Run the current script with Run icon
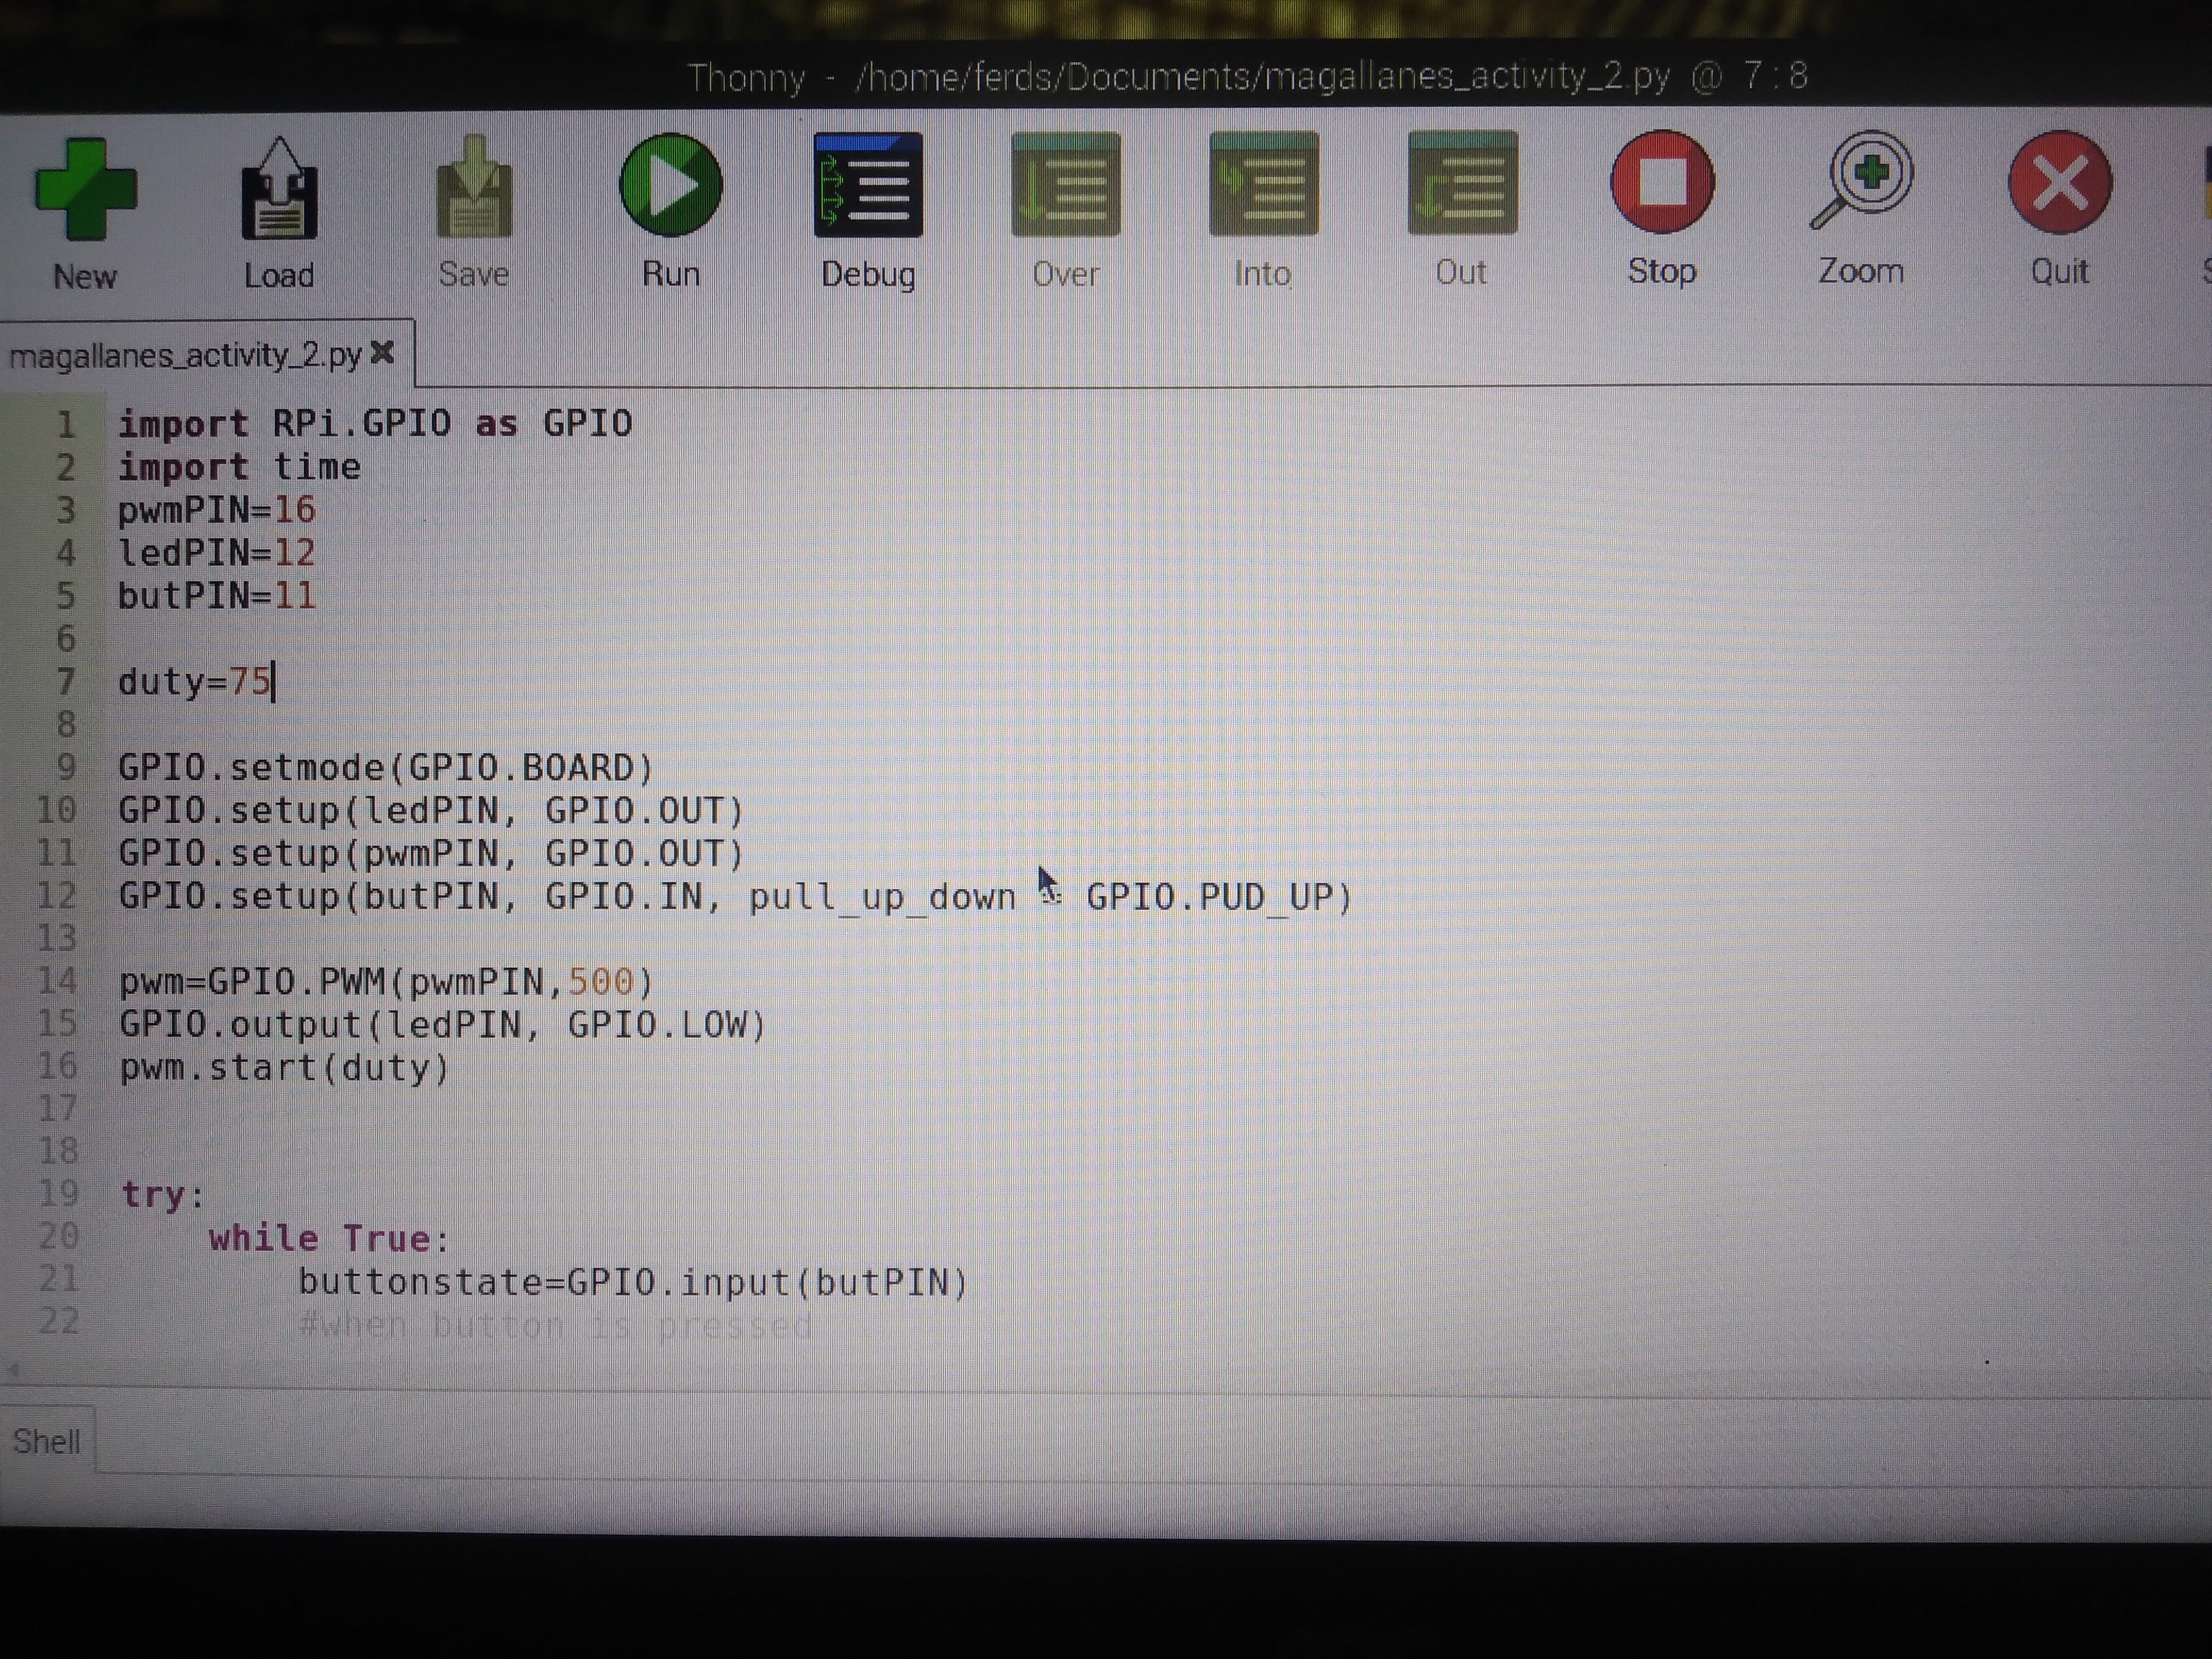The width and height of the screenshot is (2212, 1659). tap(670, 185)
